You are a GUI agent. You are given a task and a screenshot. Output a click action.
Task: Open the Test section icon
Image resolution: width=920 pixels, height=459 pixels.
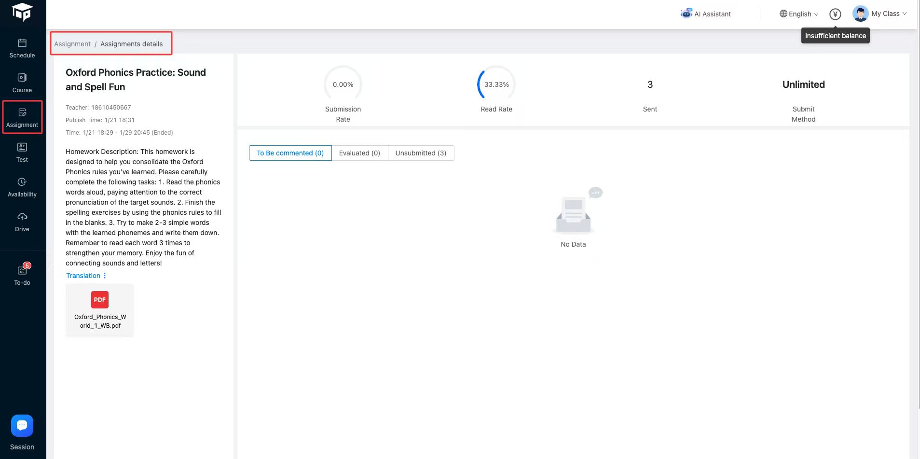pyautogui.click(x=22, y=153)
